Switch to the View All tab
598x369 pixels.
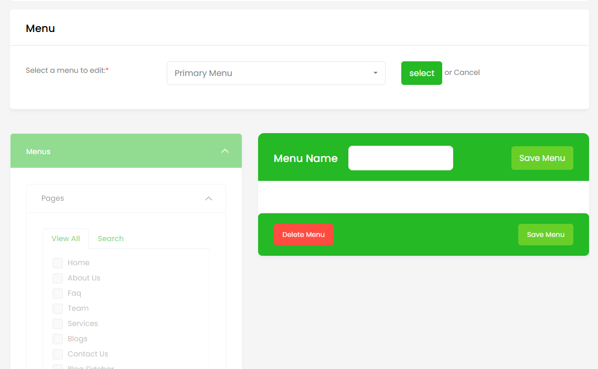coord(66,238)
